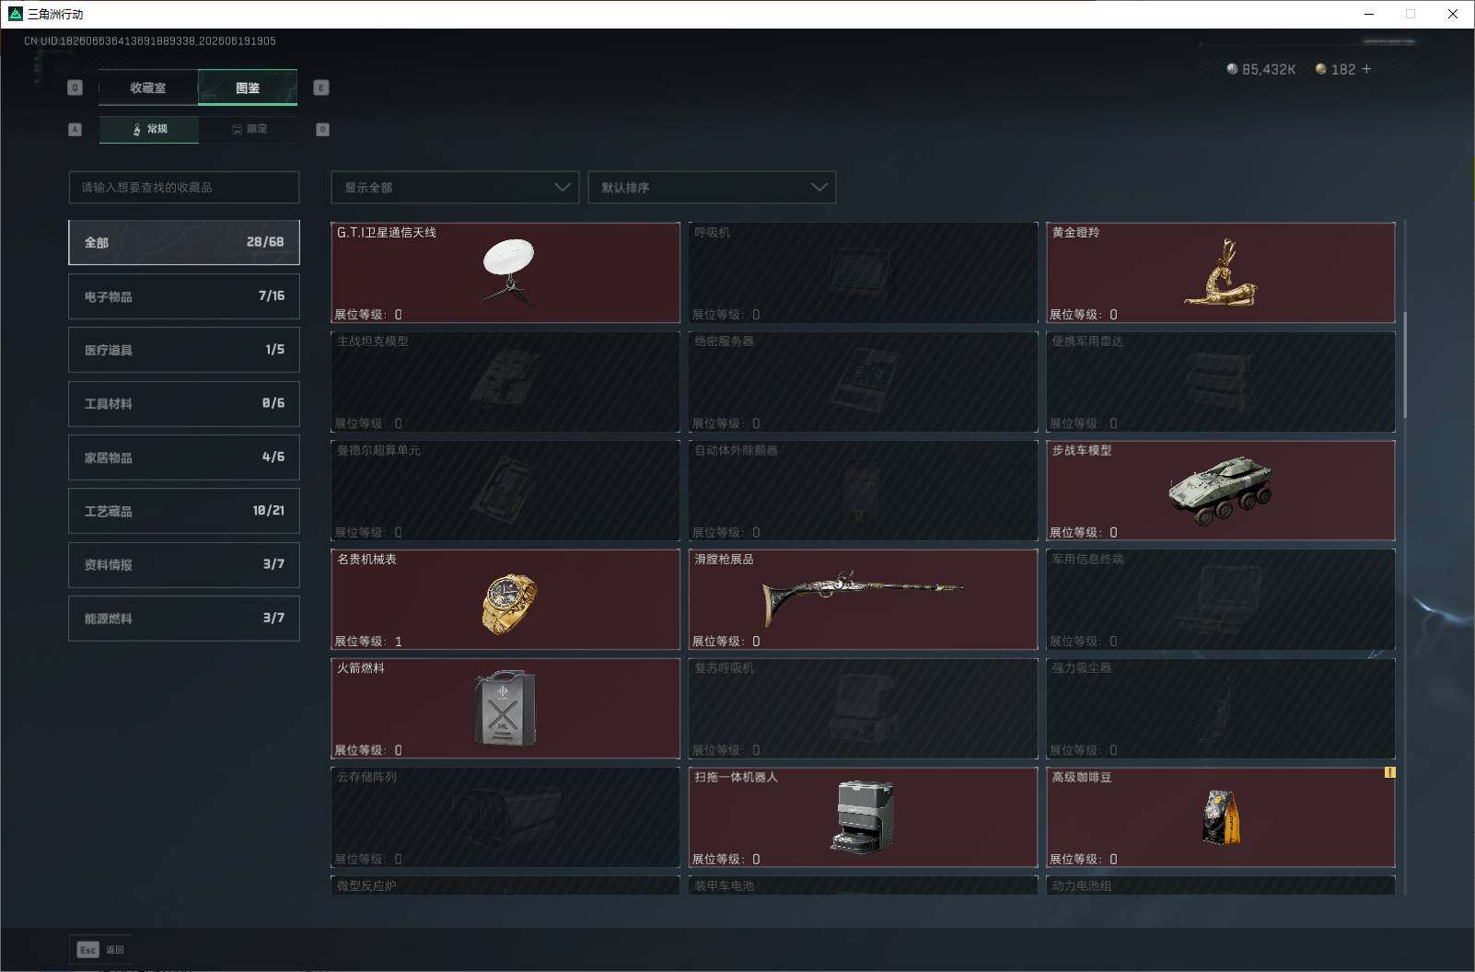Screen dimensions: 1475x972
Task: Select the locked 便携军用雷达 card
Action: [x=1221, y=381]
